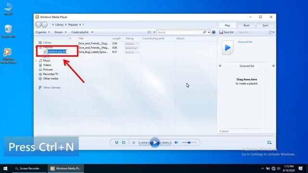Go to next list arrow
Image resolution: width=308 pixels, height=173 pixels.
pyautogui.click(x=273, y=66)
